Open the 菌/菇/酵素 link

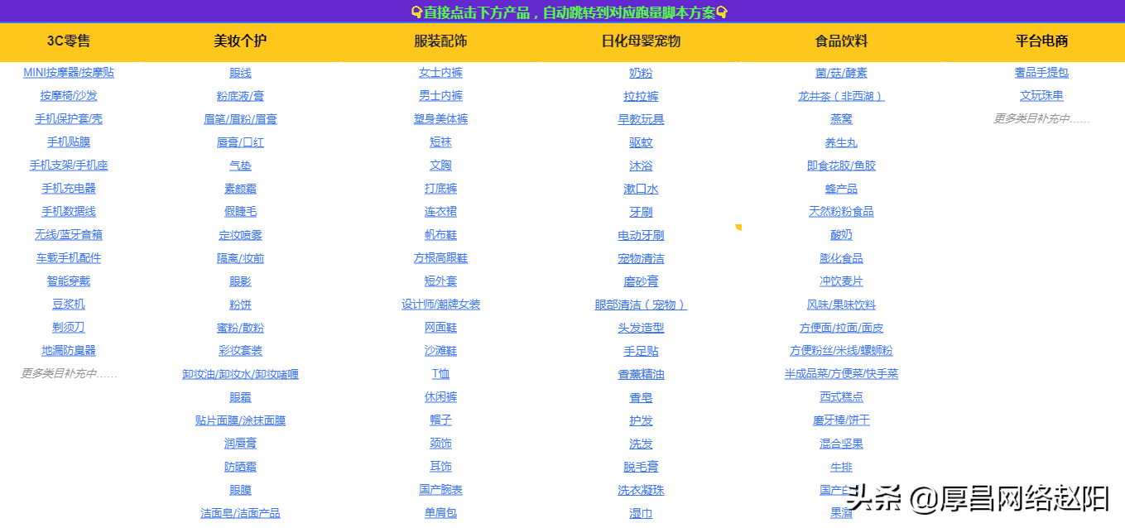(841, 73)
